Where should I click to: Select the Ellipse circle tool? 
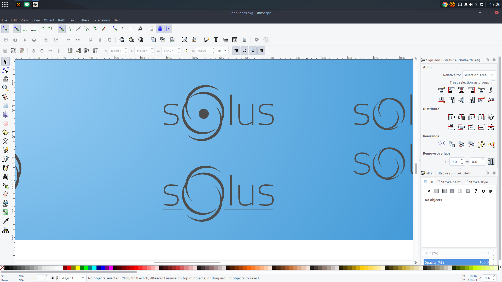[5, 124]
